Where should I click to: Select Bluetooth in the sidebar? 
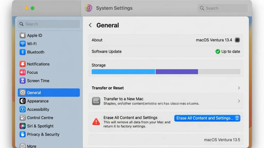[x=49, y=52]
